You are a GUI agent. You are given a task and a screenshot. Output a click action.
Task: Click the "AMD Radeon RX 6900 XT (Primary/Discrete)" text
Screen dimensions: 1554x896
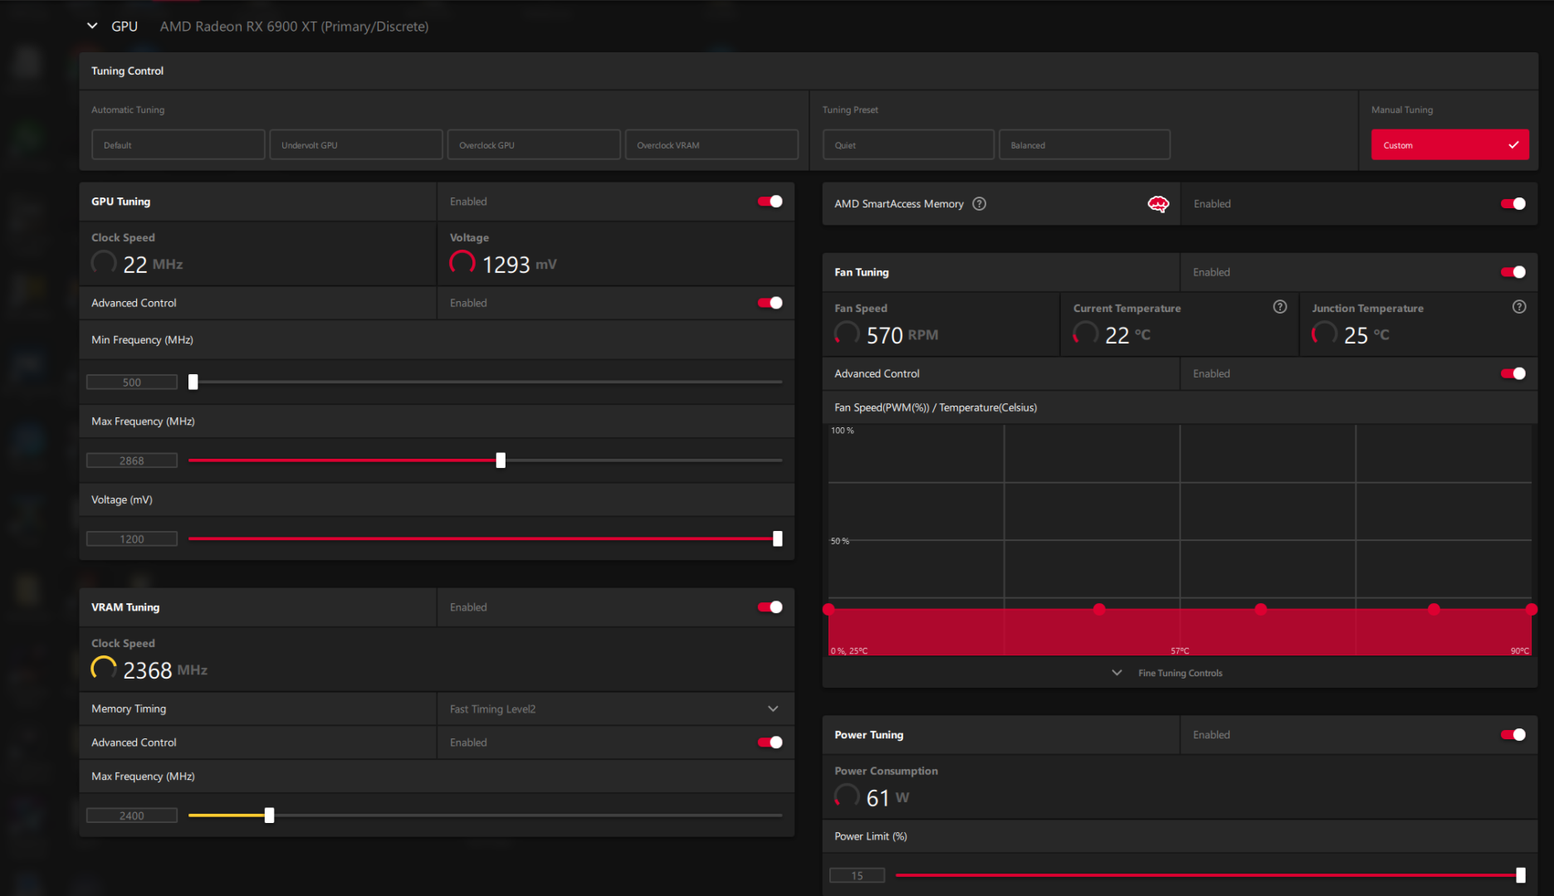pos(294,27)
